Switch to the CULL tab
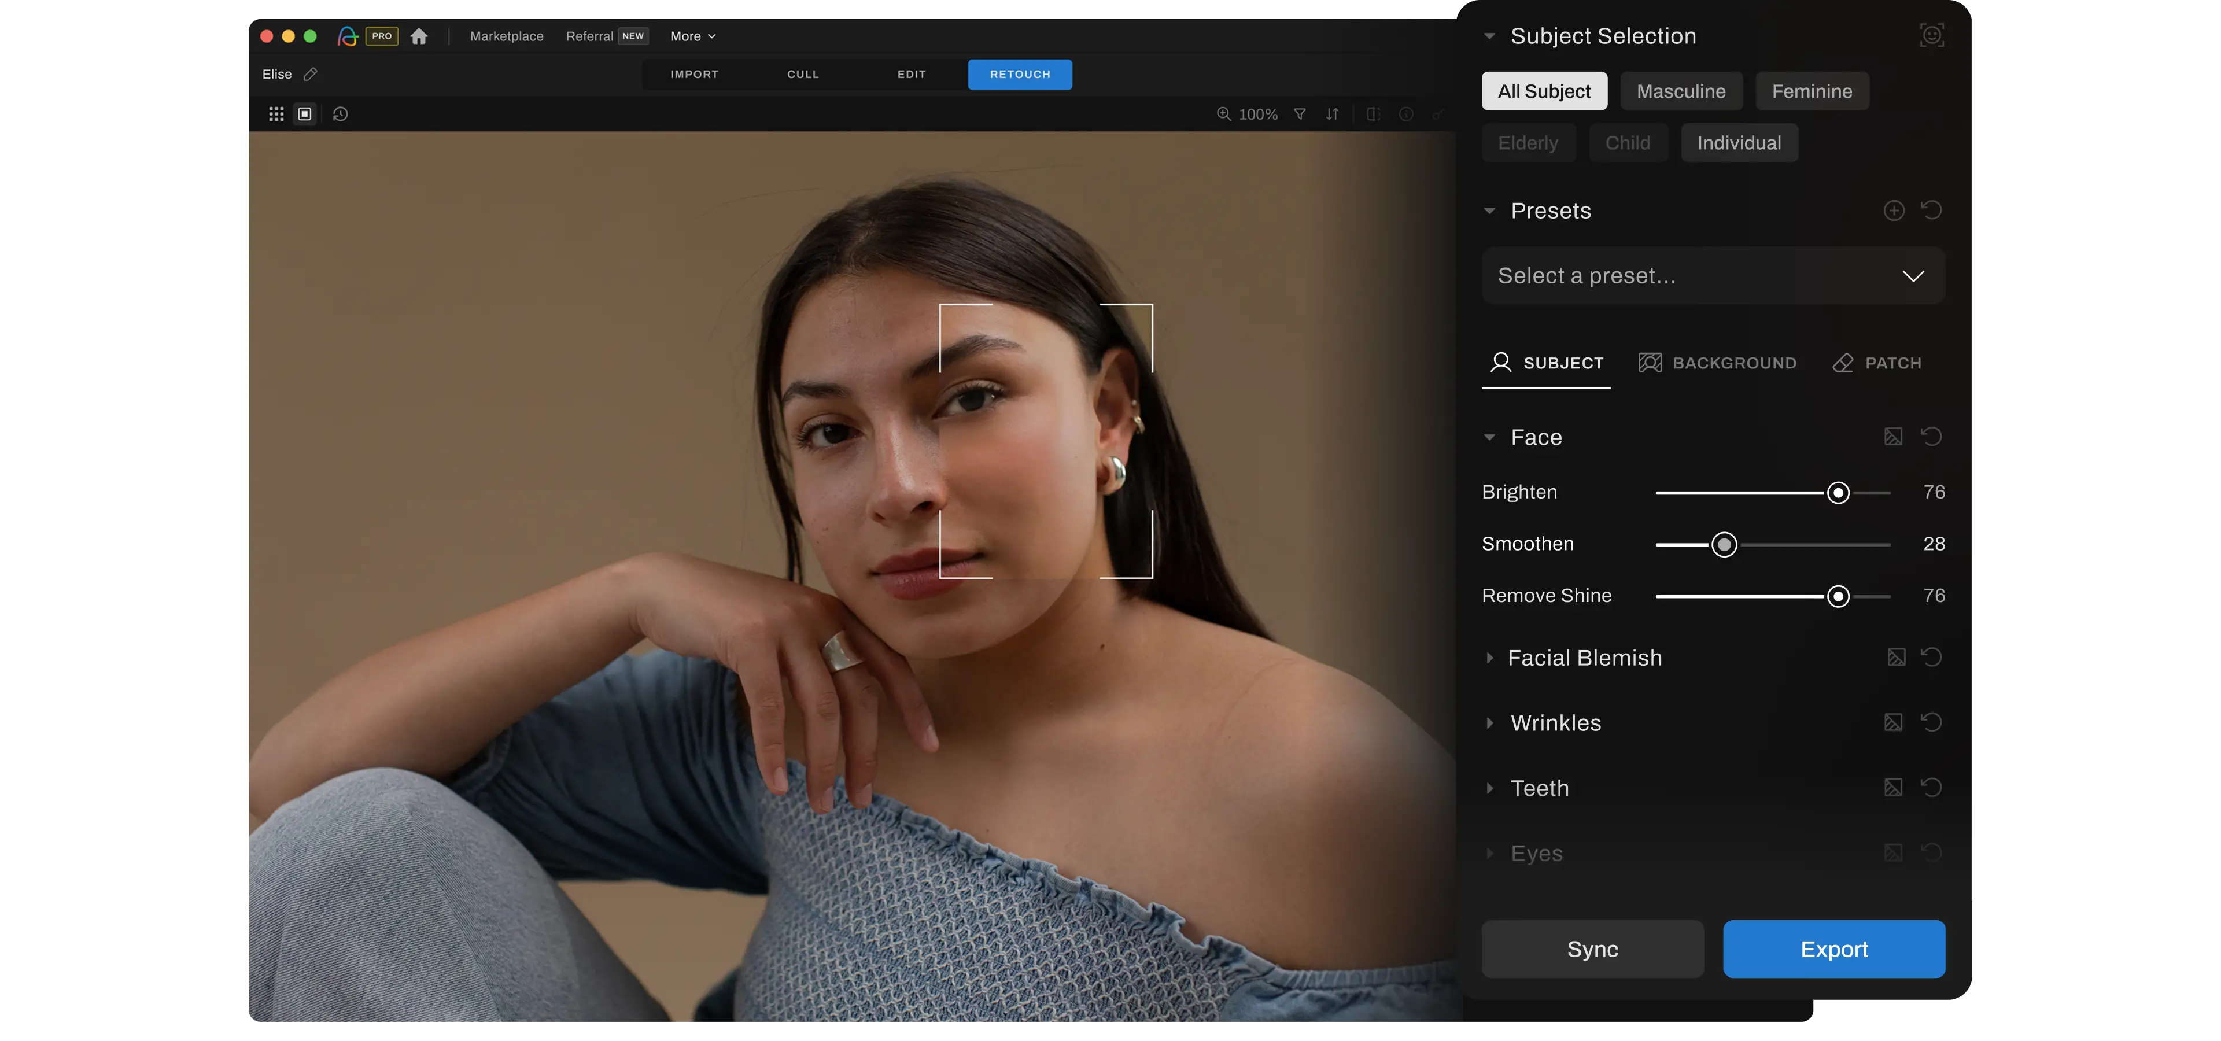This screenshot has height=1041, width=2221. click(802, 74)
